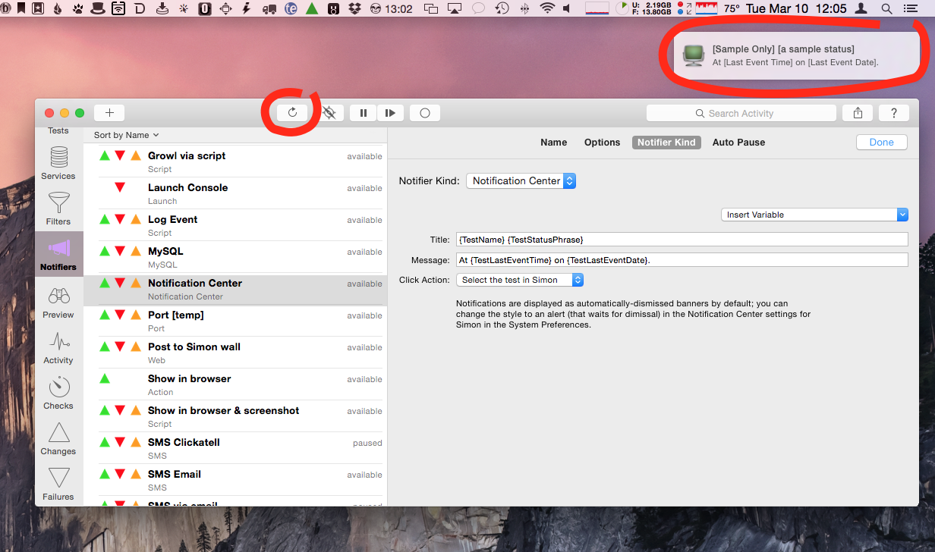Click the pause toolbar button
This screenshot has height=552, width=935.
(x=363, y=113)
